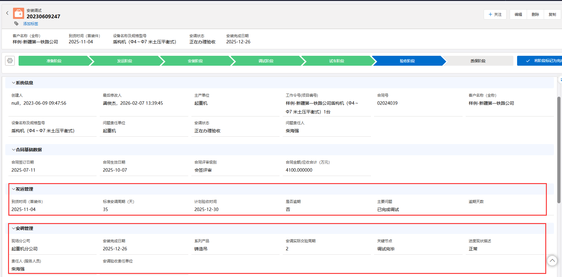Click the scroll-to-top arrow button
This screenshot has width=562, height=277.
click(x=552, y=261)
